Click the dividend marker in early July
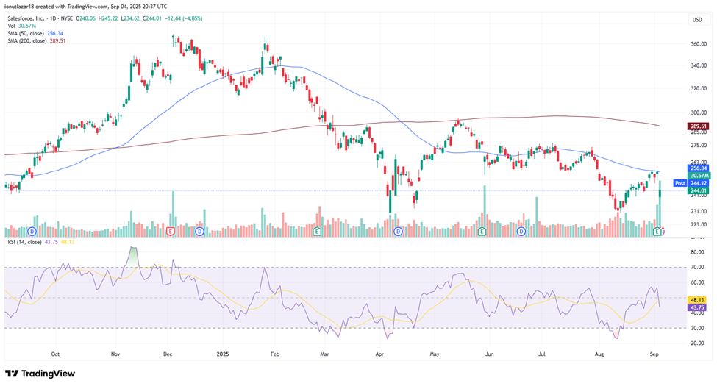The image size is (717, 389). [521, 231]
